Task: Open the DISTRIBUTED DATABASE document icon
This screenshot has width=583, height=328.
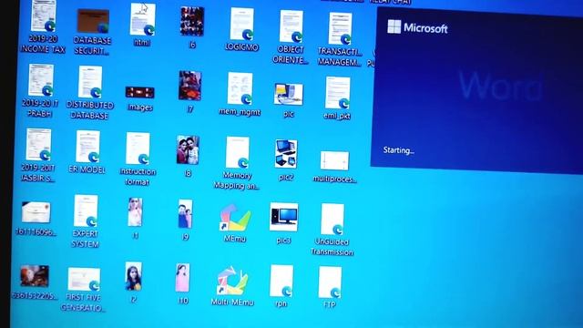Action: pos(90,82)
